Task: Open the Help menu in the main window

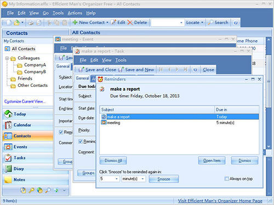Action: coord(91,13)
